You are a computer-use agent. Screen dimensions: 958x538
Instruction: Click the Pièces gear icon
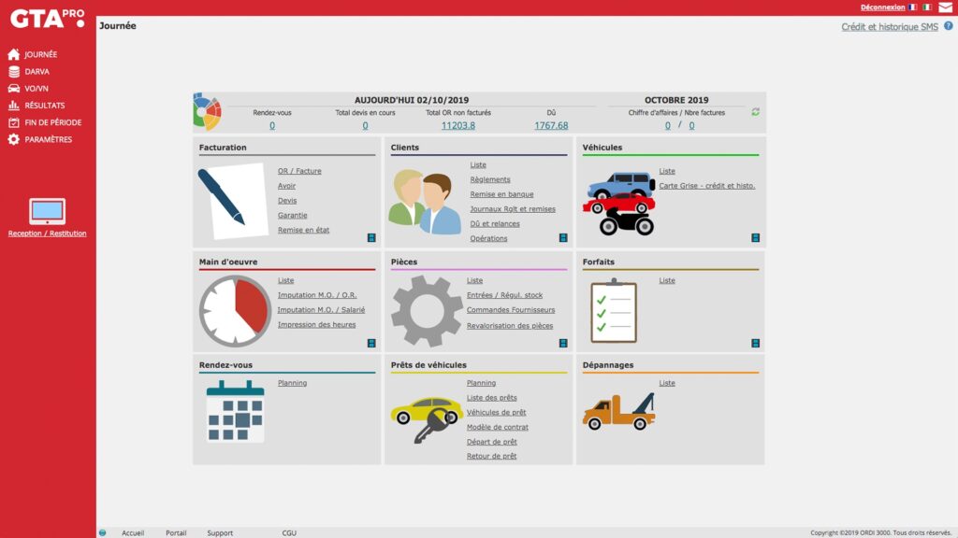coord(428,308)
